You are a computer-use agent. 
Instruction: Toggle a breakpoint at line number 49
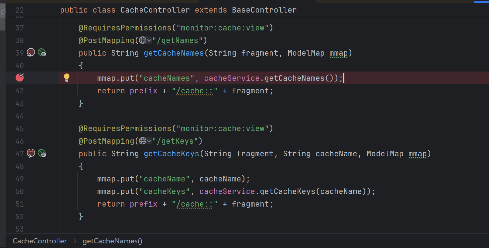20,179
